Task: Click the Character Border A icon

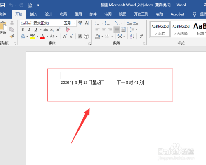Action: click(x=87, y=23)
